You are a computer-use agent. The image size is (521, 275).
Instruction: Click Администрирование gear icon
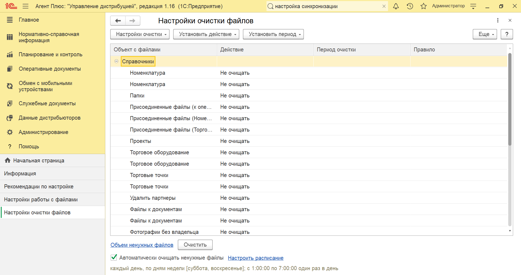10,132
